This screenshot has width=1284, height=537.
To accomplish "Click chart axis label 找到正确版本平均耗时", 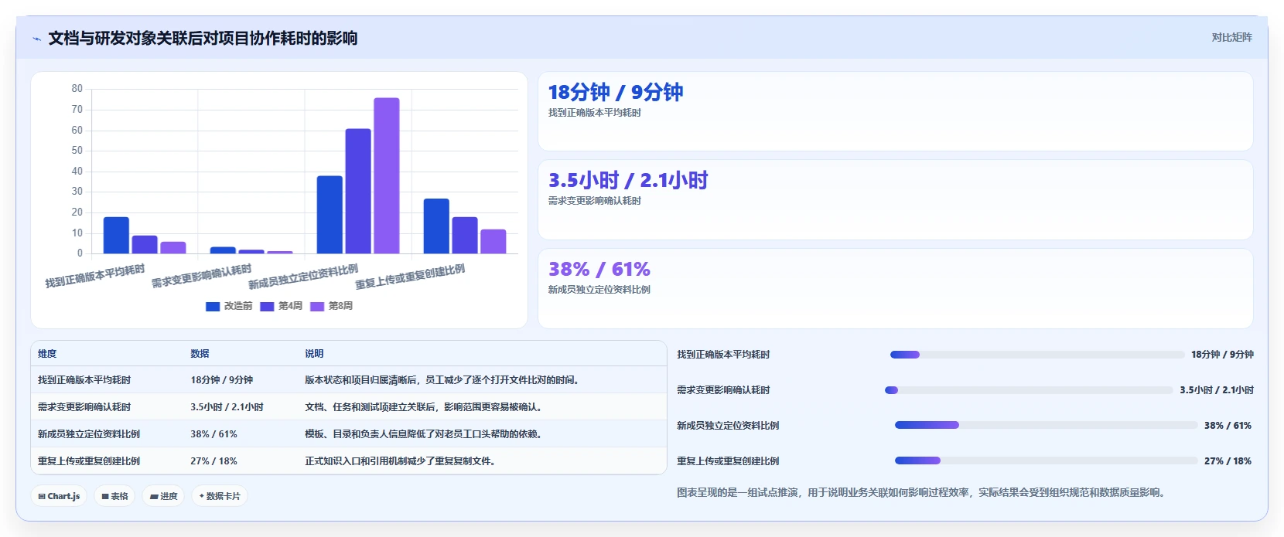I will point(95,276).
